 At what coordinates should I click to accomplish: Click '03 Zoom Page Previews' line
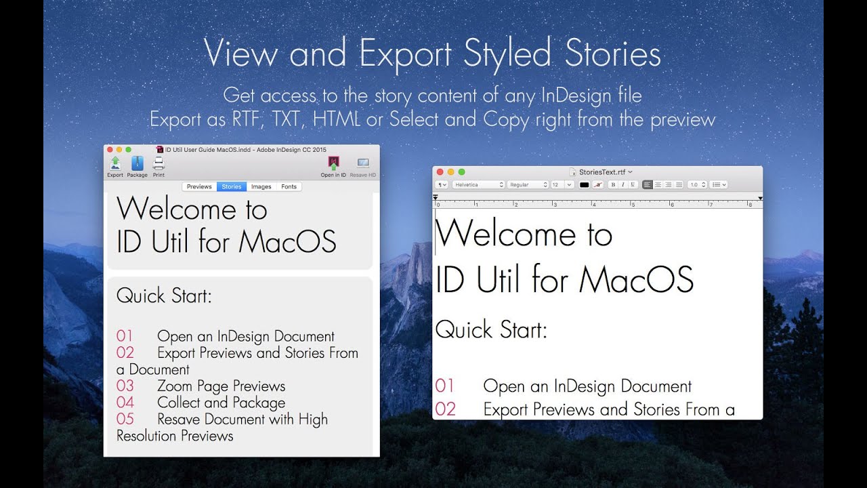pos(201,386)
